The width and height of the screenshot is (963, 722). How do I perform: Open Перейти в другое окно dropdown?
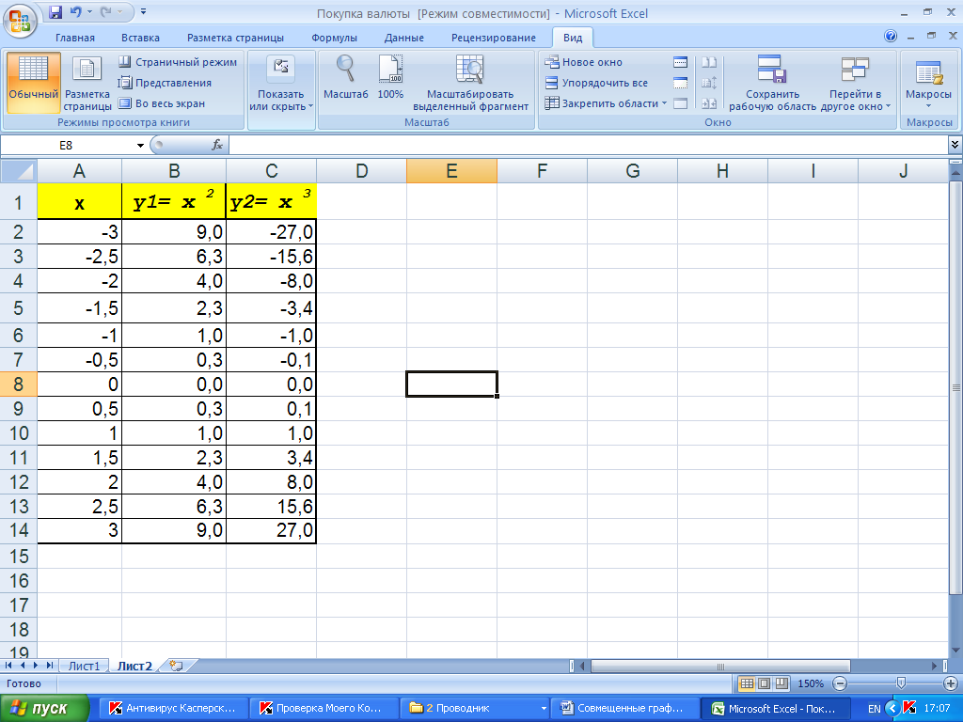[x=855, y=83]
